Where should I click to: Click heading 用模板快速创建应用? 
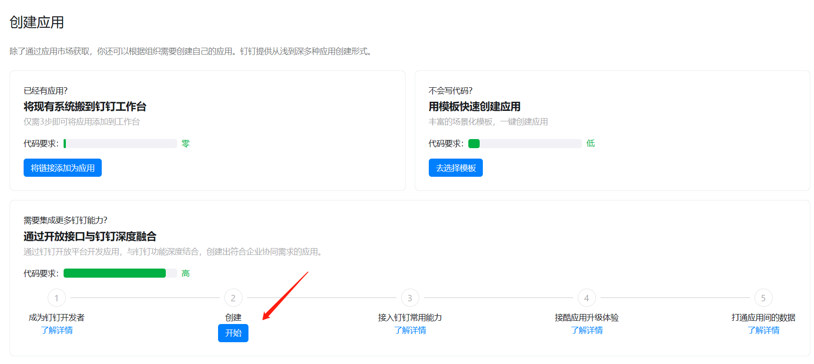click(475, 106)
